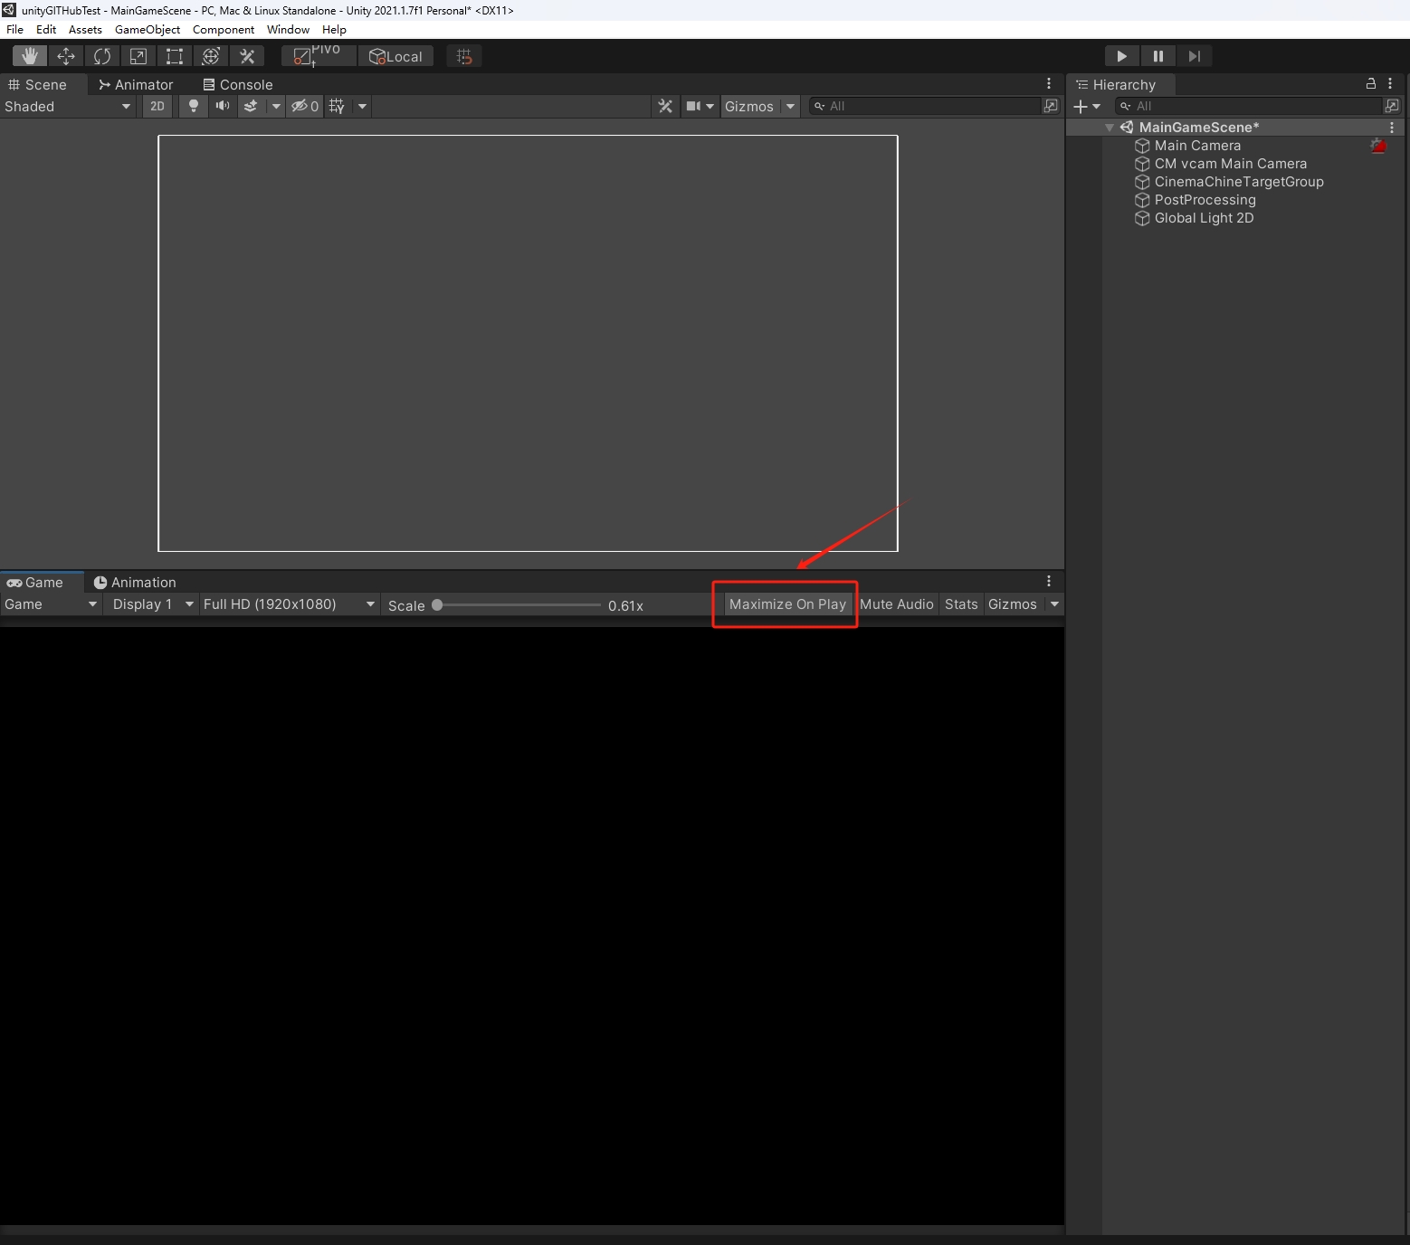
Task: Toggle scene audio speaker icon
Action: click(222, 106)
